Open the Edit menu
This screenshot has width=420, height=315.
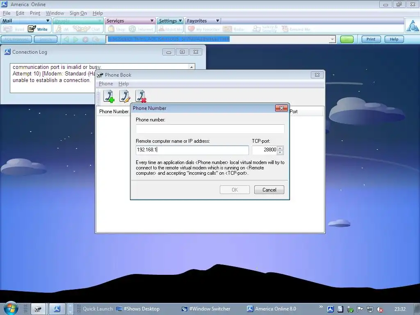(20, 13)
